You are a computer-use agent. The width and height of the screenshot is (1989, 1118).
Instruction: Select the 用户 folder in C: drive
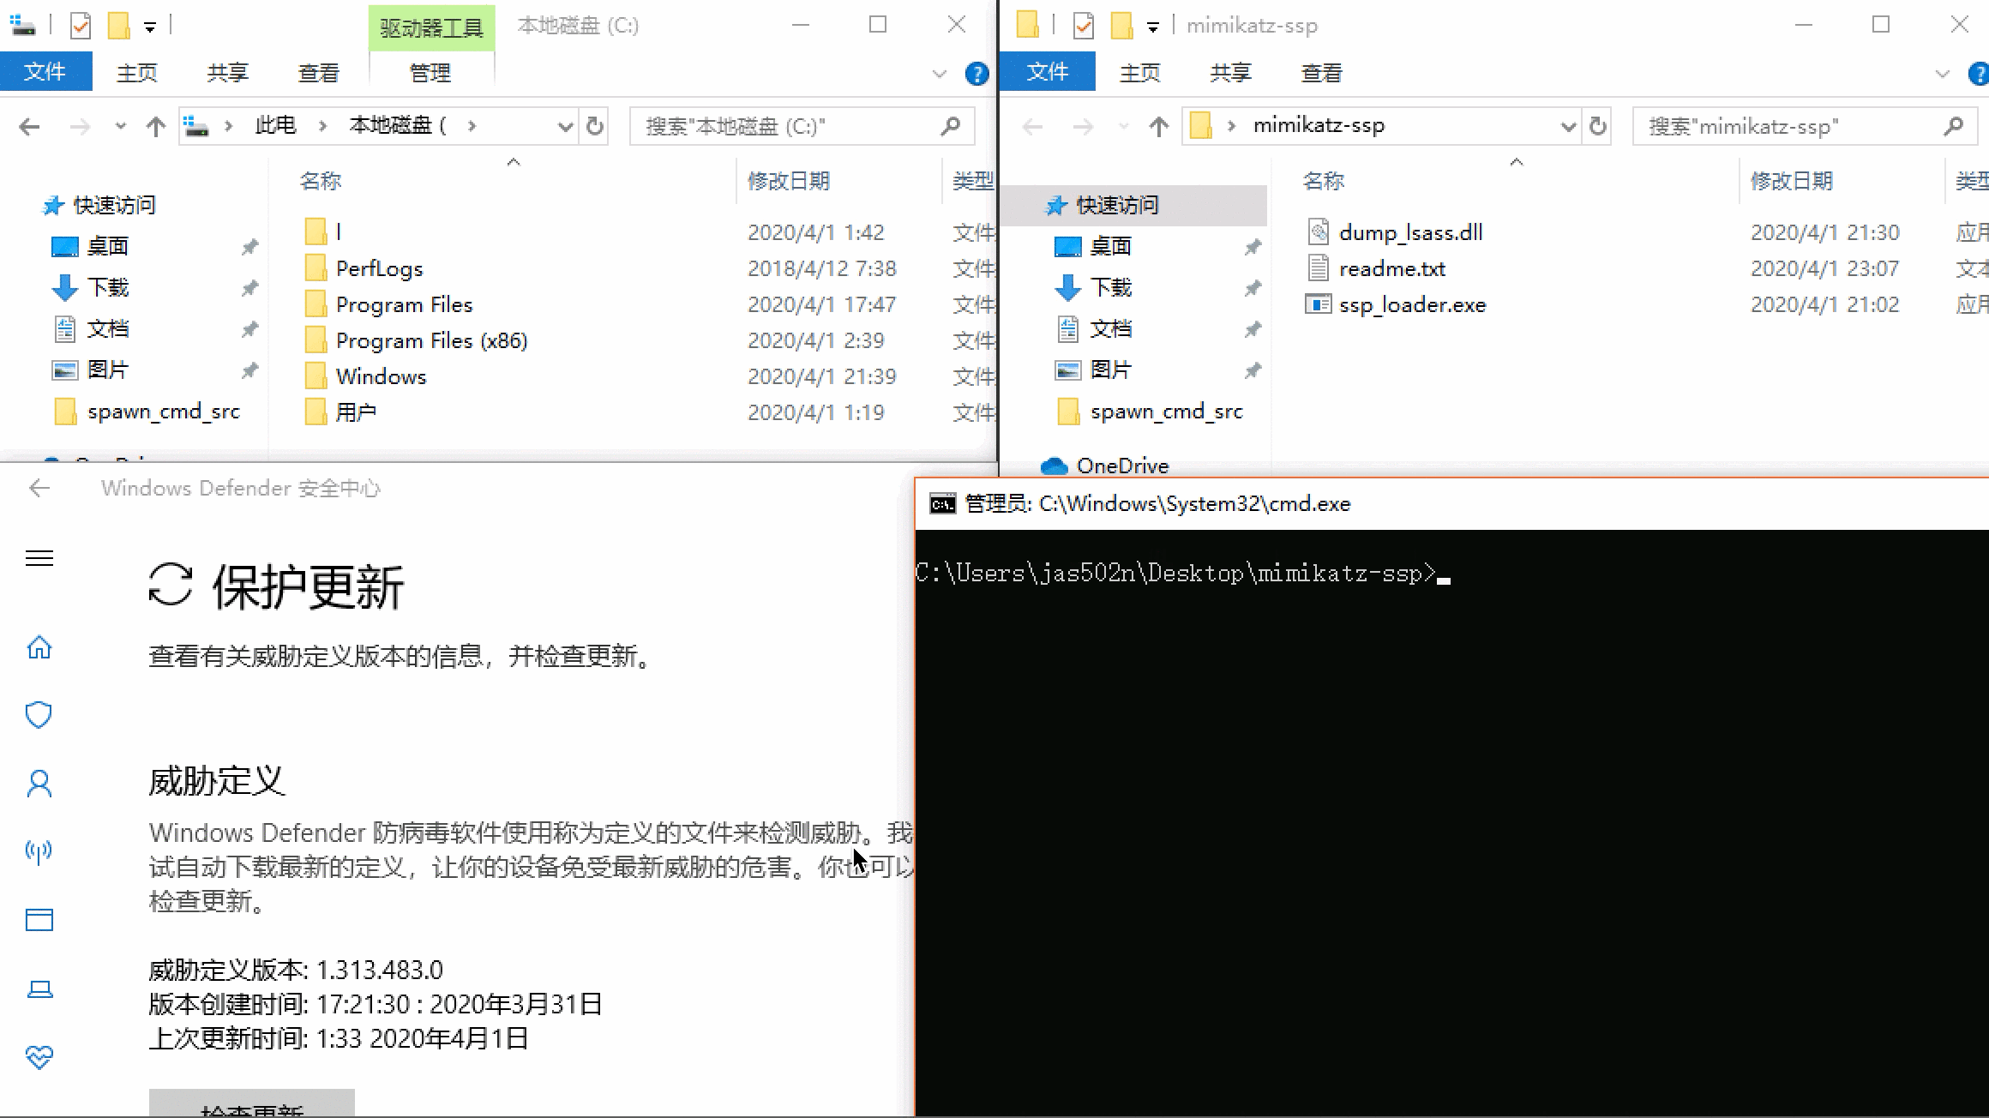click(356, 412)
